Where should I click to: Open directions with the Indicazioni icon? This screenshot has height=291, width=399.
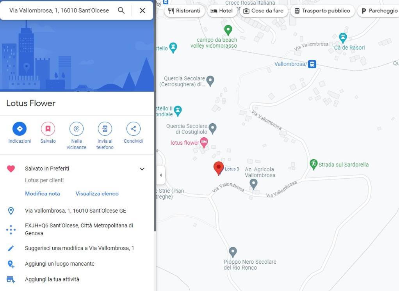20,129
